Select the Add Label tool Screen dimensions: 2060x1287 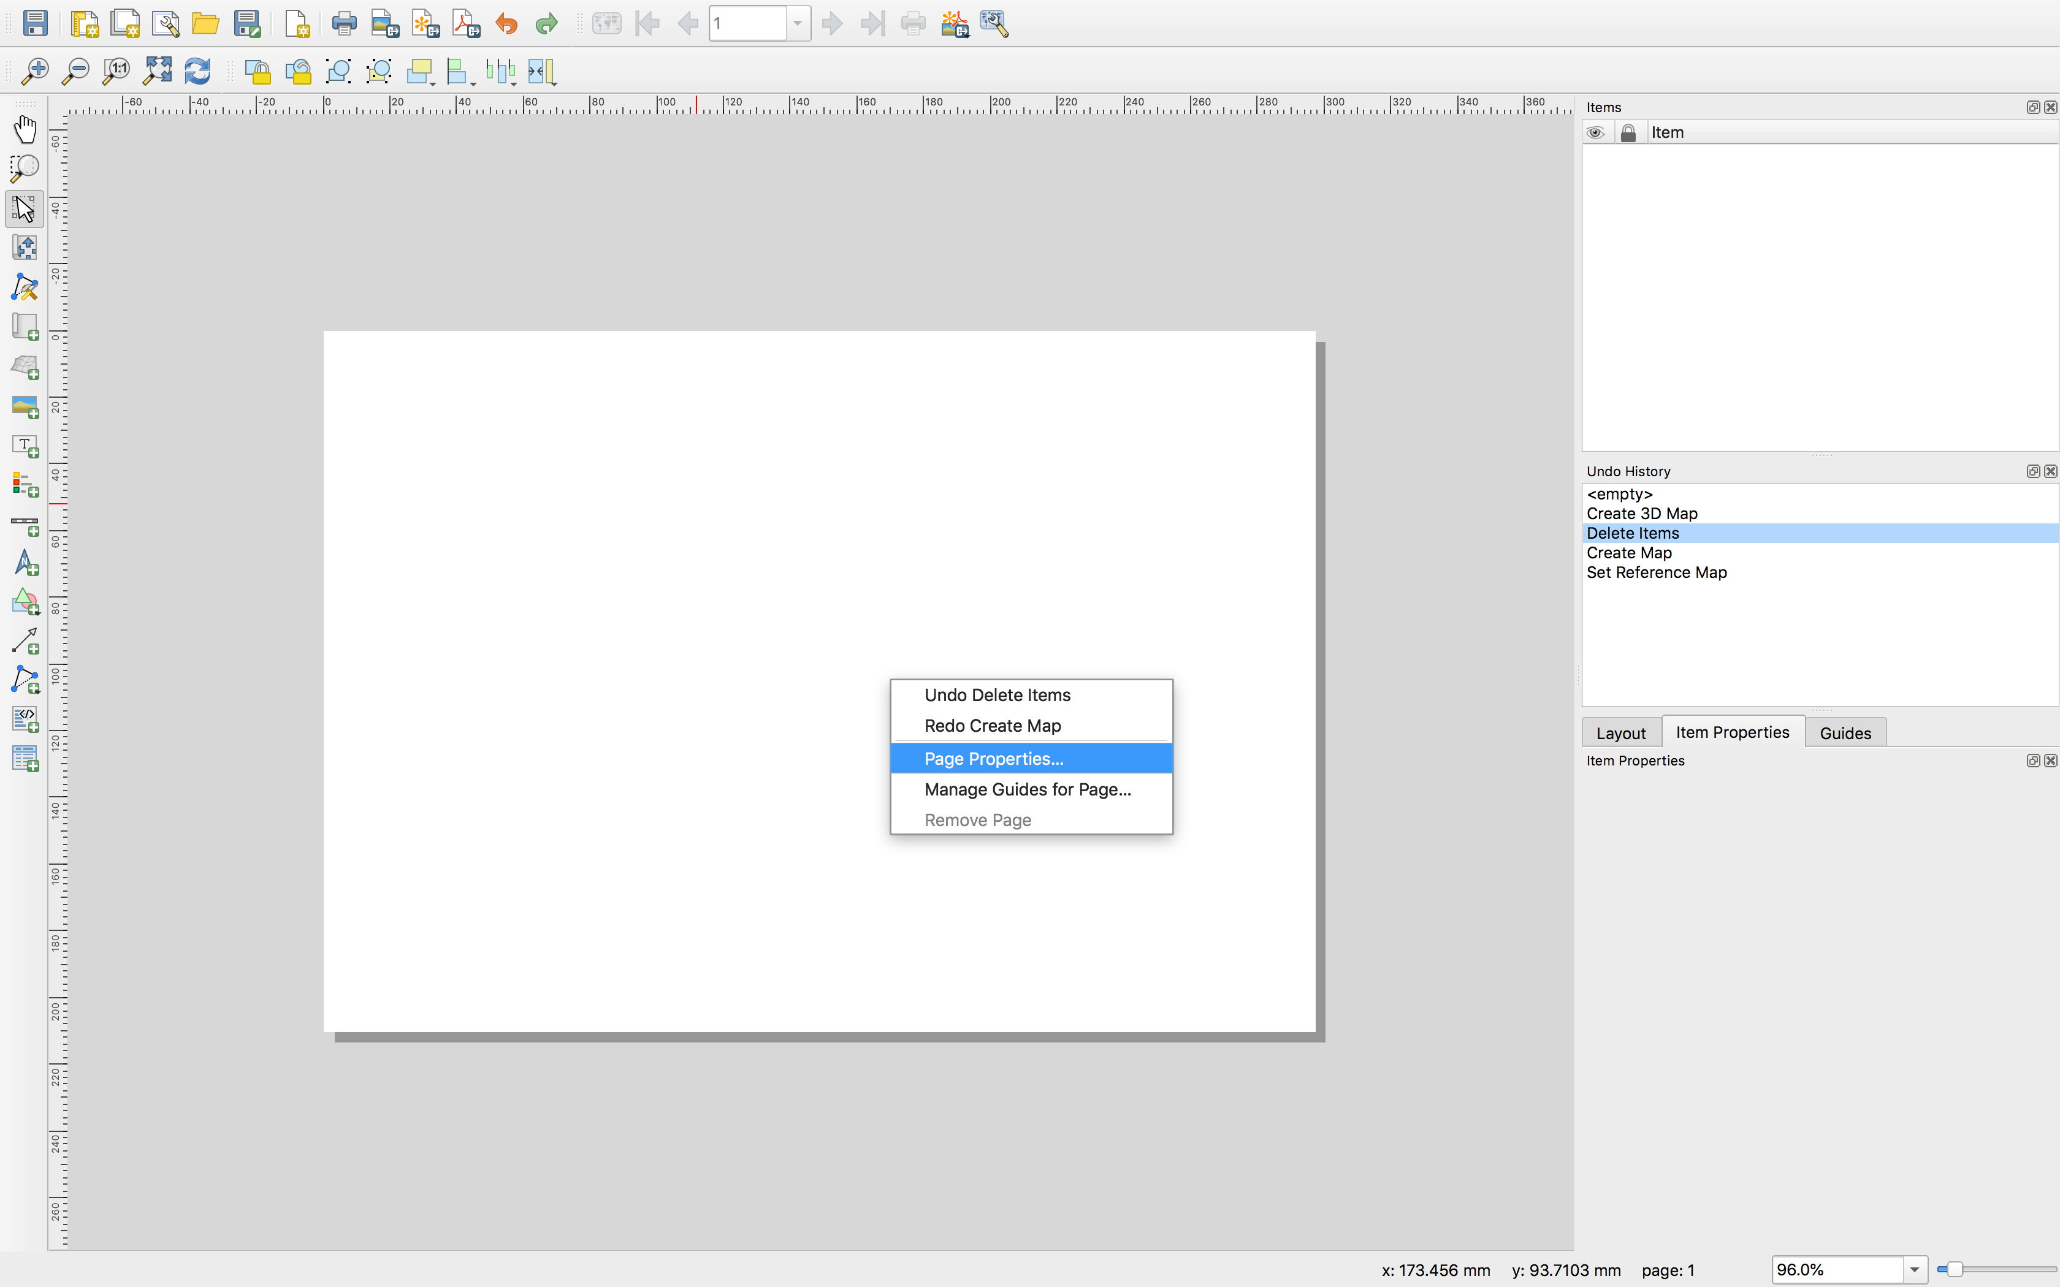pyautogui.click(x=25, y=445)
